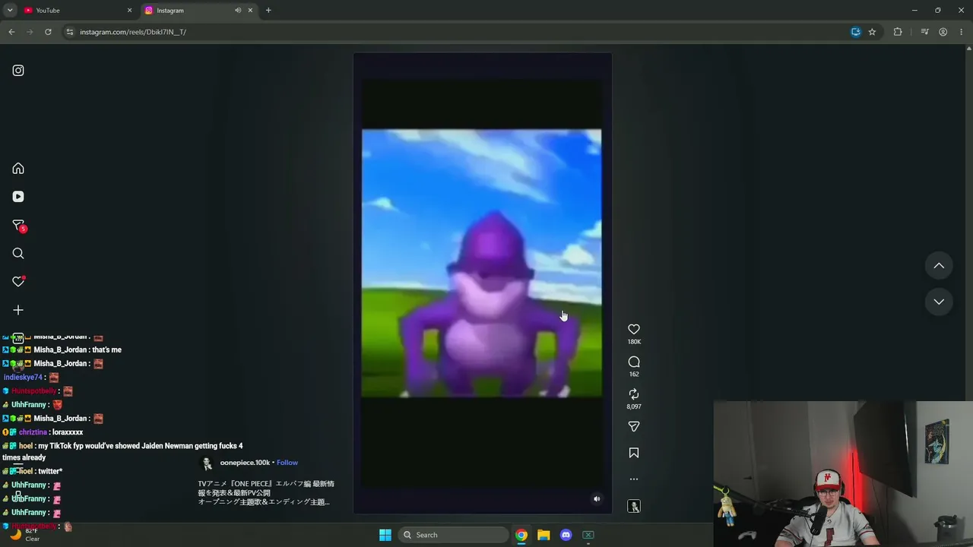Go to next reel
The width and height of the screenshot is (973, 547).
(939, 302)
